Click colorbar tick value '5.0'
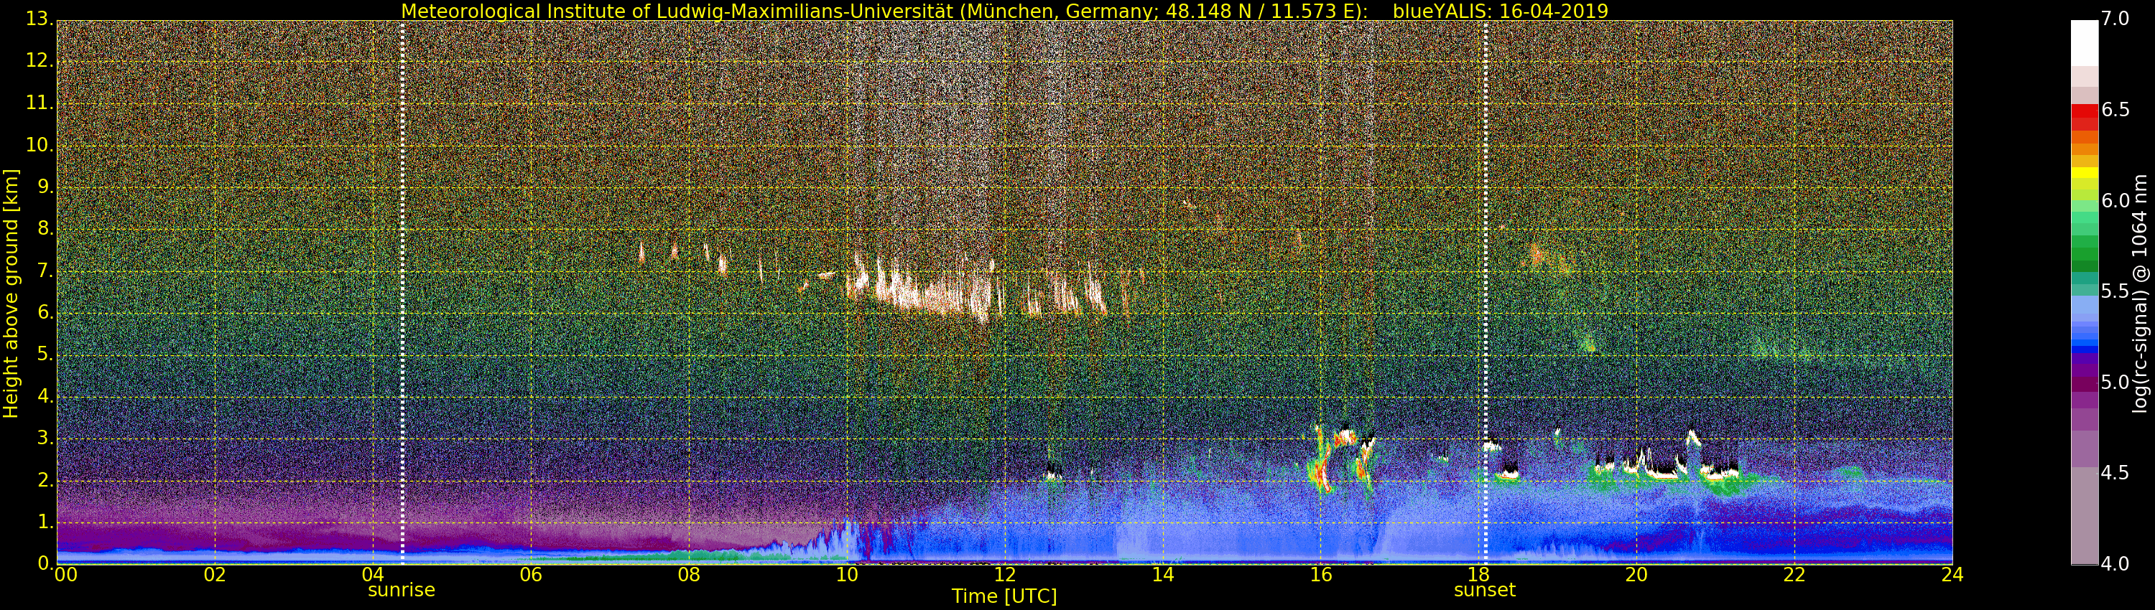Viewport: 2155px width, 610px height. click(x=2116, y=383)
